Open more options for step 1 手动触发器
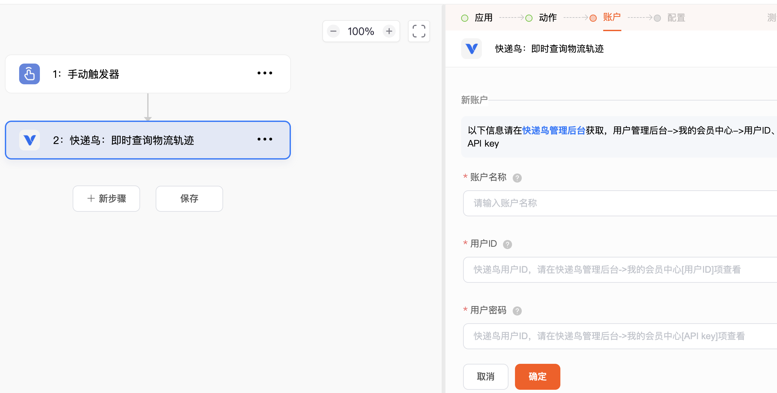The image size is (777, 393). [265, 73]
